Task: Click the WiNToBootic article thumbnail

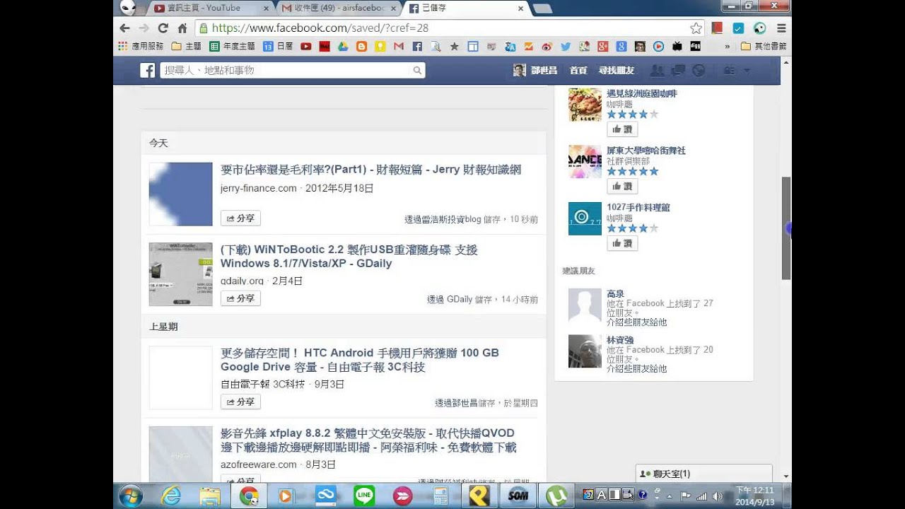Action: 180,274
